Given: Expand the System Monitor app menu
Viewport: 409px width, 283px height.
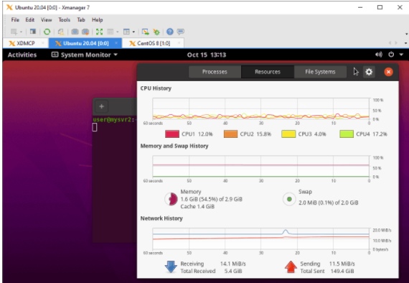Looking at the screenshot, I should click(x=85, y=55).
